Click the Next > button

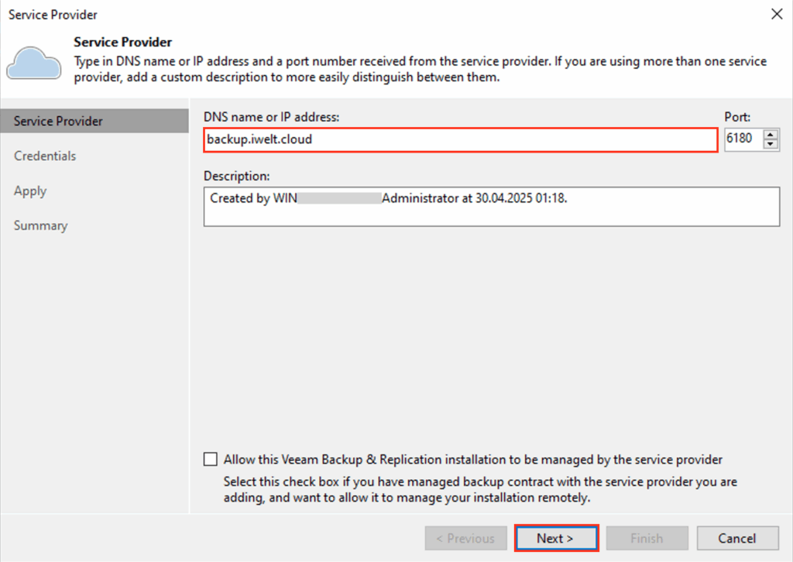coord(556,538)
